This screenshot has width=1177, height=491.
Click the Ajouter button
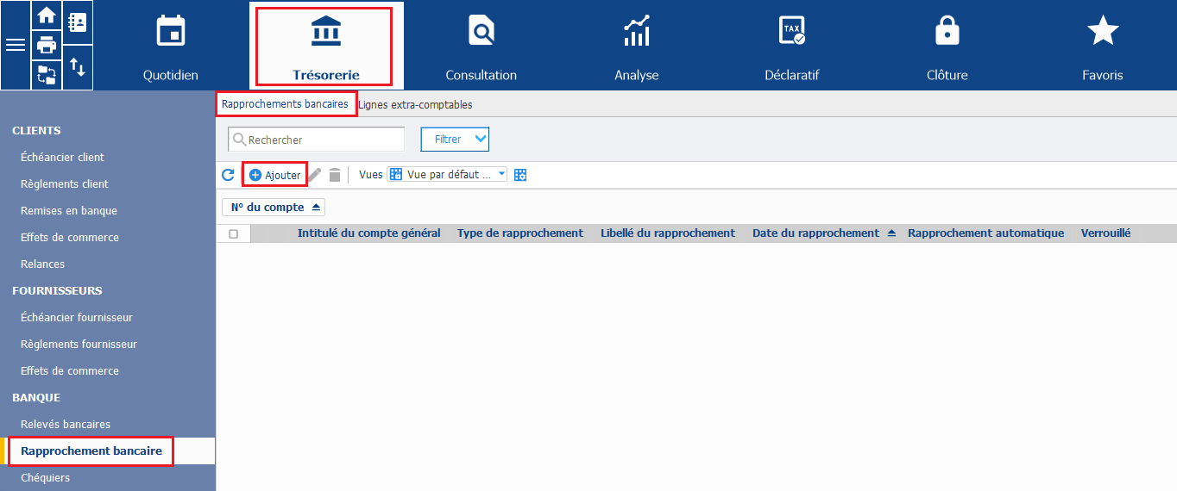coord(274,175)
